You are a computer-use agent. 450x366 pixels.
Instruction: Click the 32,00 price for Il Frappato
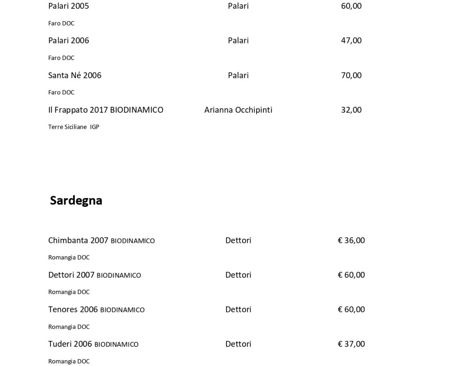pyautogui.click(x=351, y=110)
